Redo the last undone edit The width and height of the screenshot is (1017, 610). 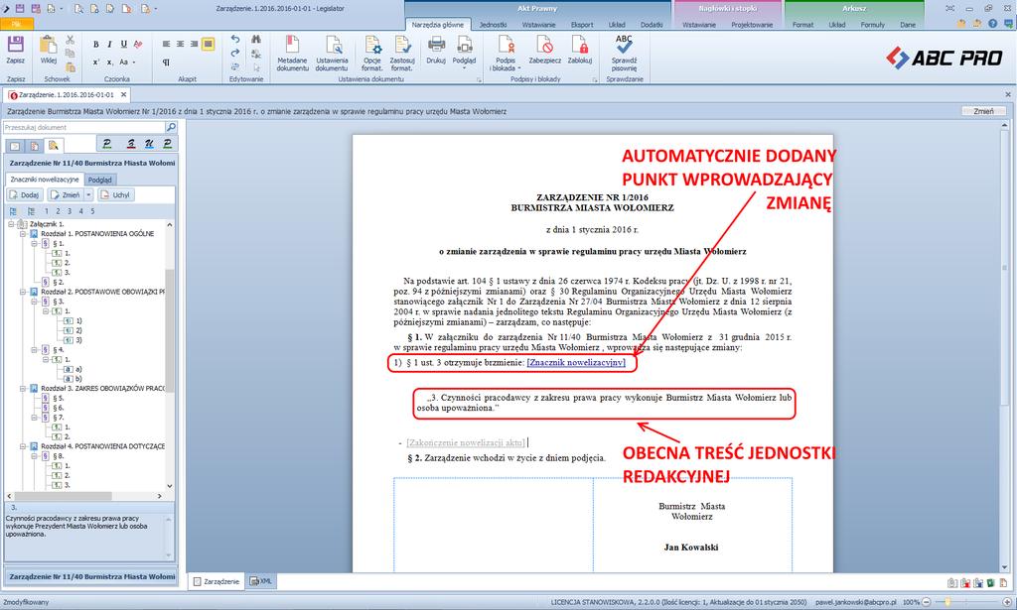(x=234, y=54)
